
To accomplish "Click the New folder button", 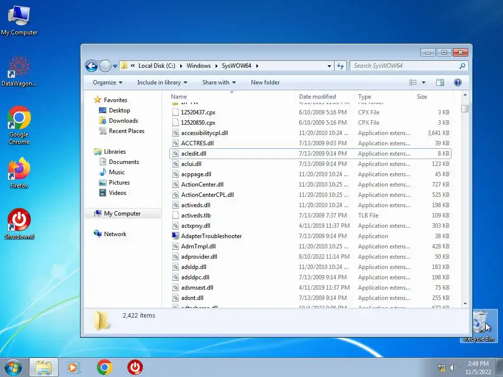I will pyautogui.click(x=265, y=82).
